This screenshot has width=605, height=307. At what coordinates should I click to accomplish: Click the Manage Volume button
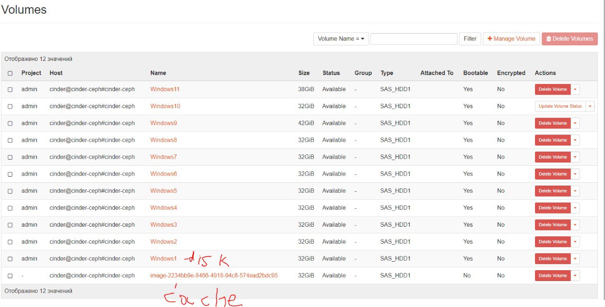[511, 39]
